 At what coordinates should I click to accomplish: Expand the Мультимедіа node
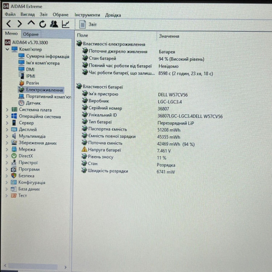[x=7, y=136]
